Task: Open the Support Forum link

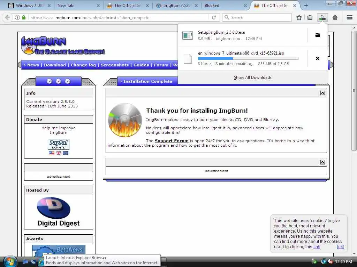Action: point(172,141)
